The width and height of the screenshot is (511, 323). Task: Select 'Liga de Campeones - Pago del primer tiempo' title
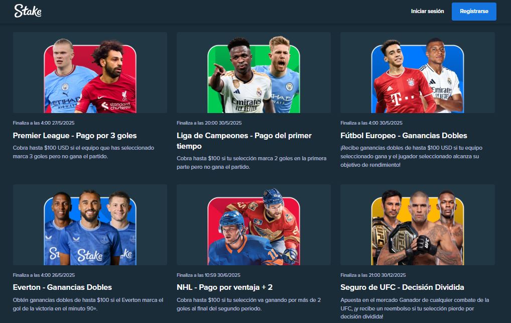point(244,141)
